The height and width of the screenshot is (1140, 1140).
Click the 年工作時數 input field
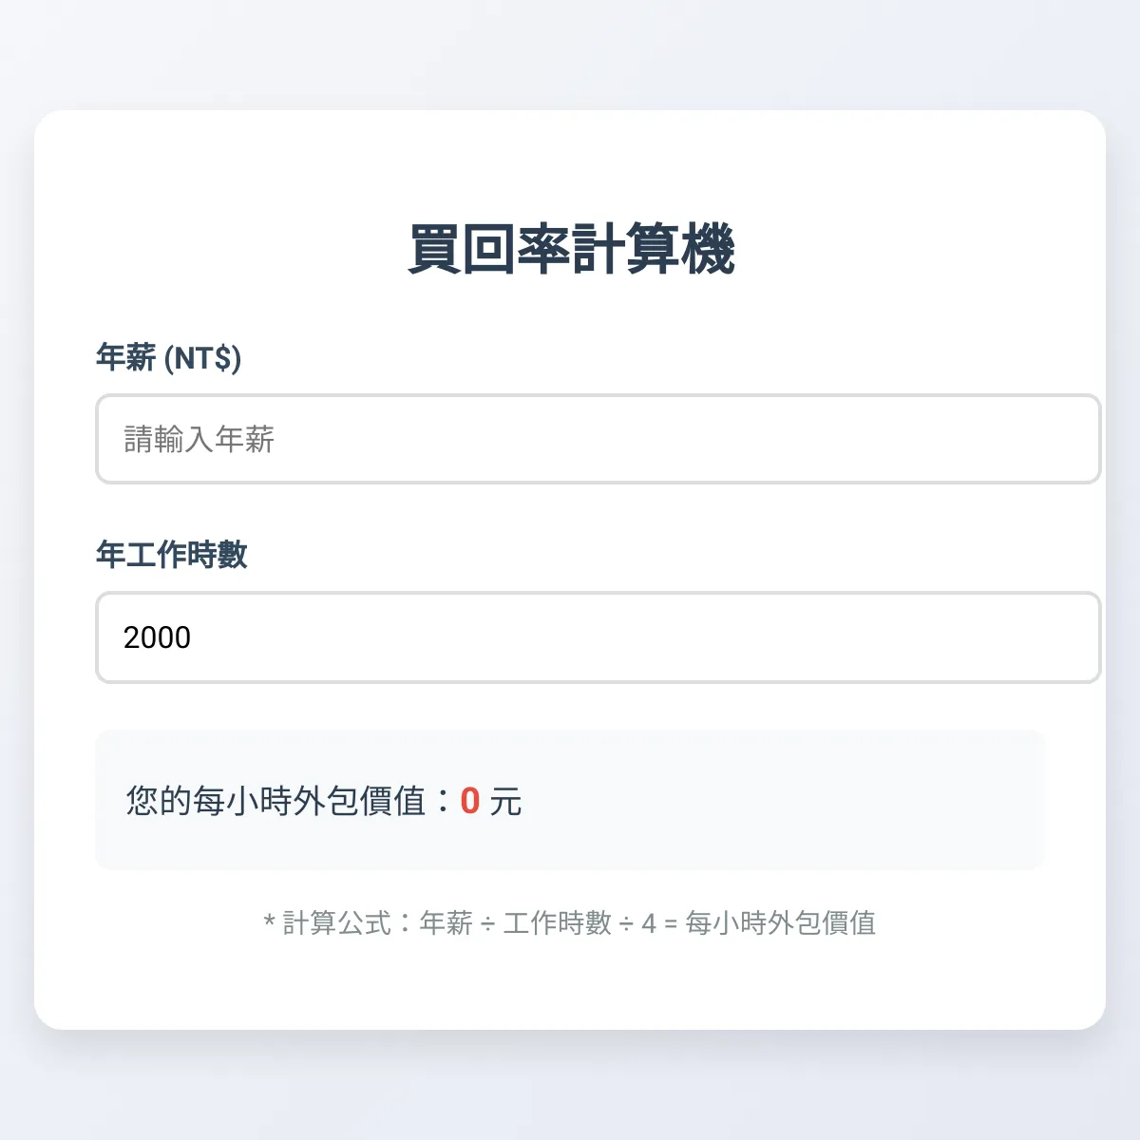coord(597,637)
